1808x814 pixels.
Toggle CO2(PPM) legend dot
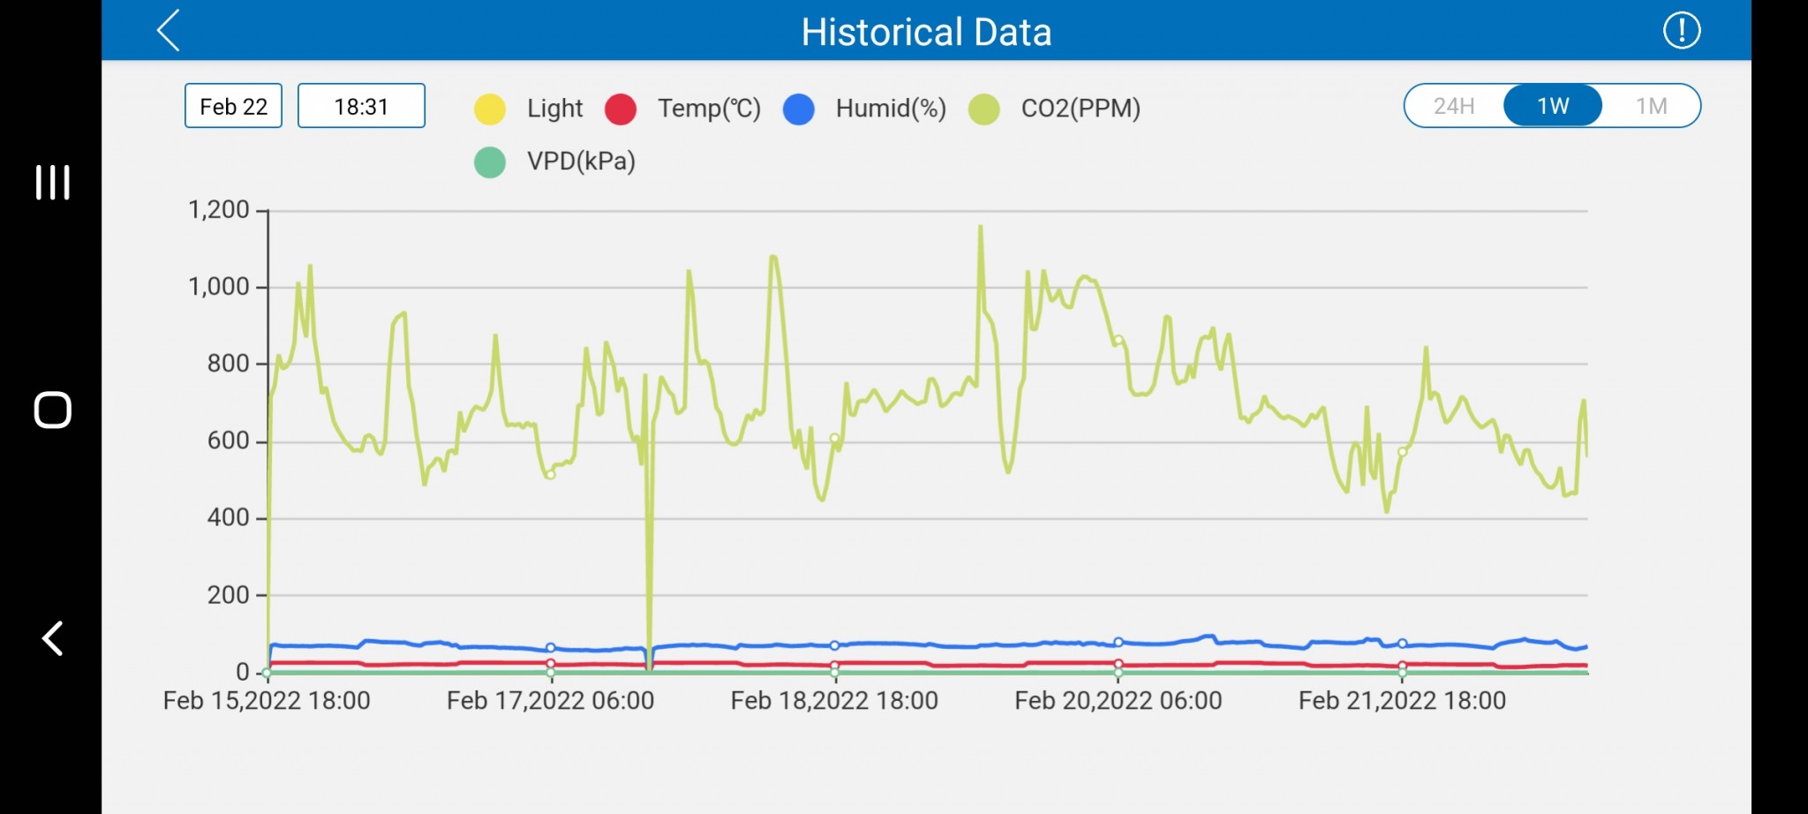(983, 109)
